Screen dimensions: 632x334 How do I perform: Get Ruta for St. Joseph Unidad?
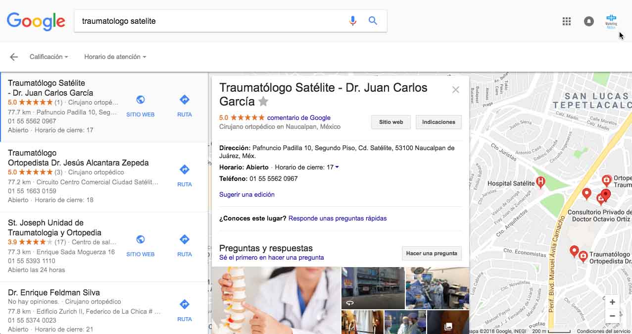[x=185, y=246]
